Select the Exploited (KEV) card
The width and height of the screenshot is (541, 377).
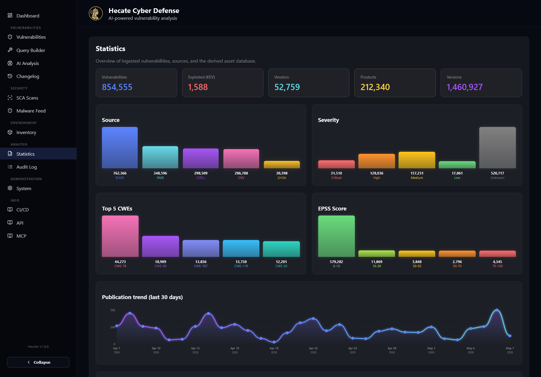[223, 83]
